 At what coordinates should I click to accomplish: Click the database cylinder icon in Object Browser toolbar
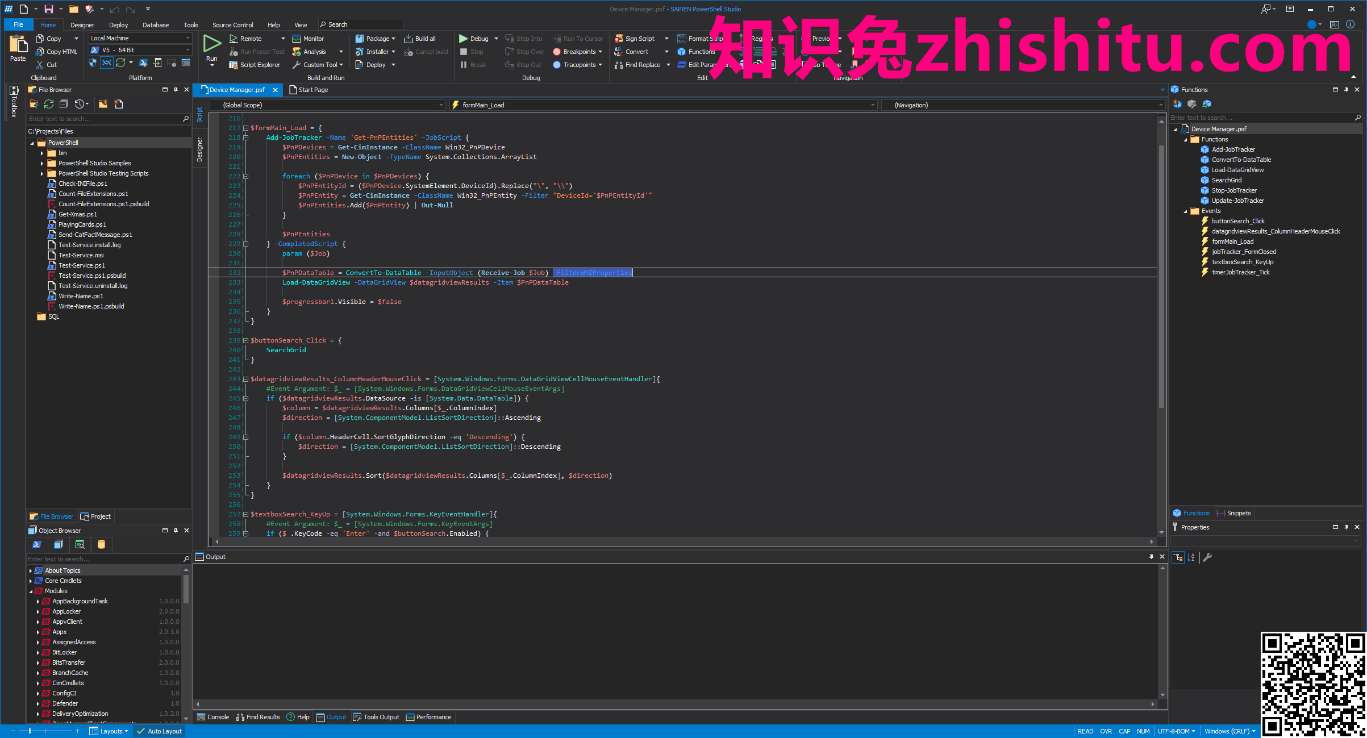[101, 544]
